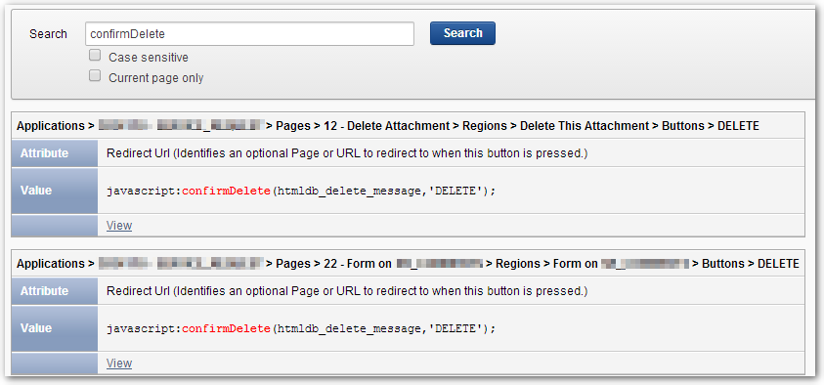Screen dimensions: 824x385
Task: Open View link under second search result
Action: (119, 363)
